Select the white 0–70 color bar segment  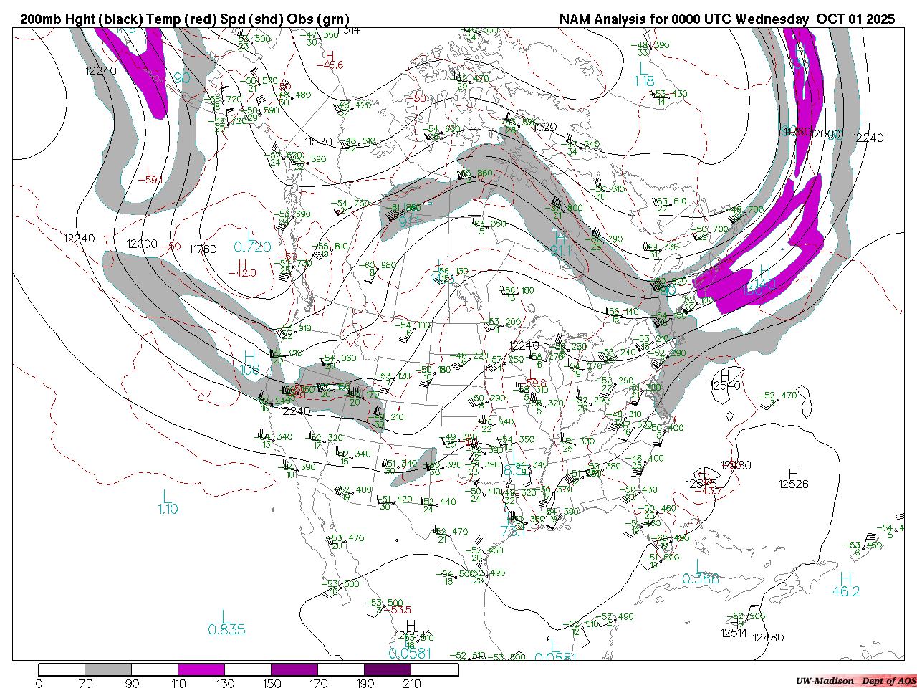point(62,669)
